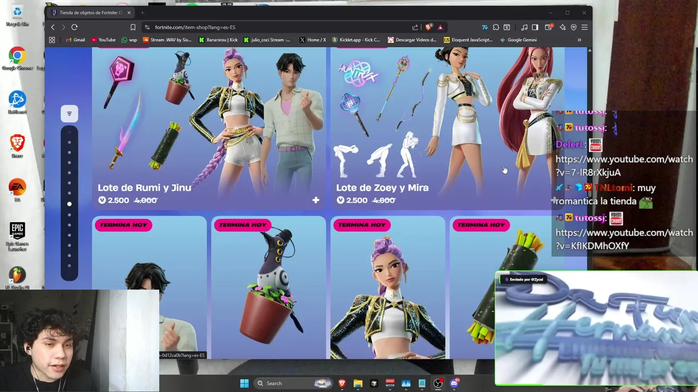Open Windows Start menu

244,383
